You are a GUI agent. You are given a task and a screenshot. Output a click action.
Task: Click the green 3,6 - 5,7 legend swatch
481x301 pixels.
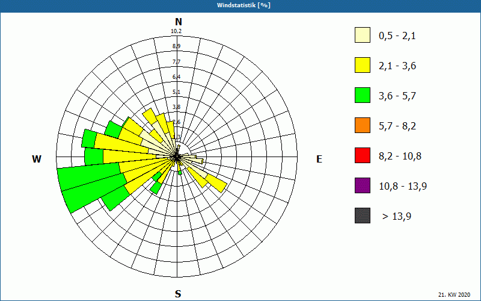point(363,95)
